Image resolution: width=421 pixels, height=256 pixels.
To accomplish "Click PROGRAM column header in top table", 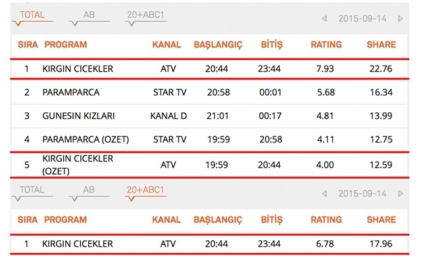I will click(66, 45).
